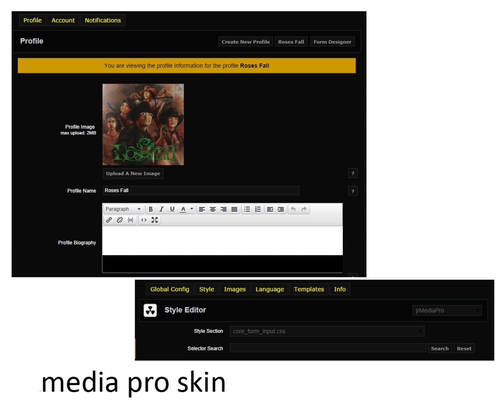Screen dimensions: 498x405
Task: Click the Search button for selectors
Action: 440,349
